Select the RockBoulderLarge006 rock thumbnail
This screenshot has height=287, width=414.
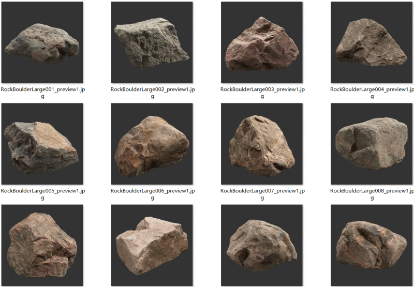tap(152, 144)
